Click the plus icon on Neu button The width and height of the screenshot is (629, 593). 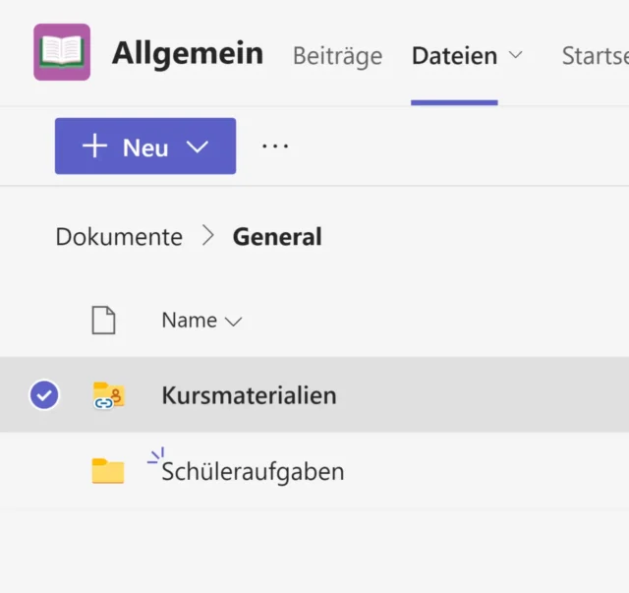[94, 147]
